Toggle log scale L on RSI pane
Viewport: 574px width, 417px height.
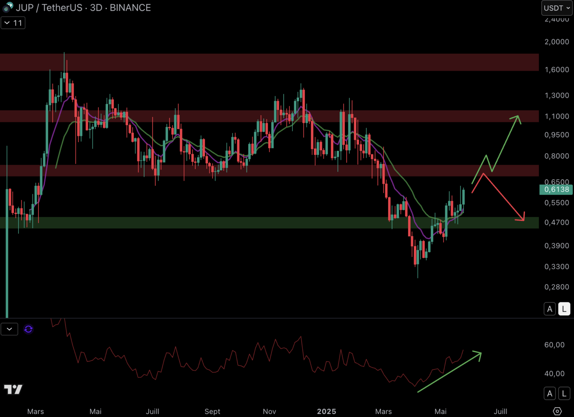tap(564, 393)
